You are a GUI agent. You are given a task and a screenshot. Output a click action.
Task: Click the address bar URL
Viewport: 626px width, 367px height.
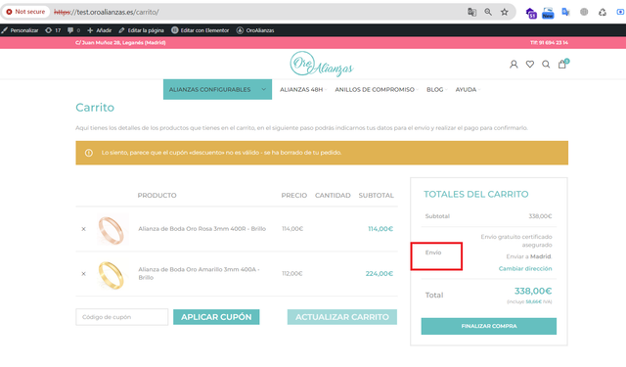tap(107, 12)
